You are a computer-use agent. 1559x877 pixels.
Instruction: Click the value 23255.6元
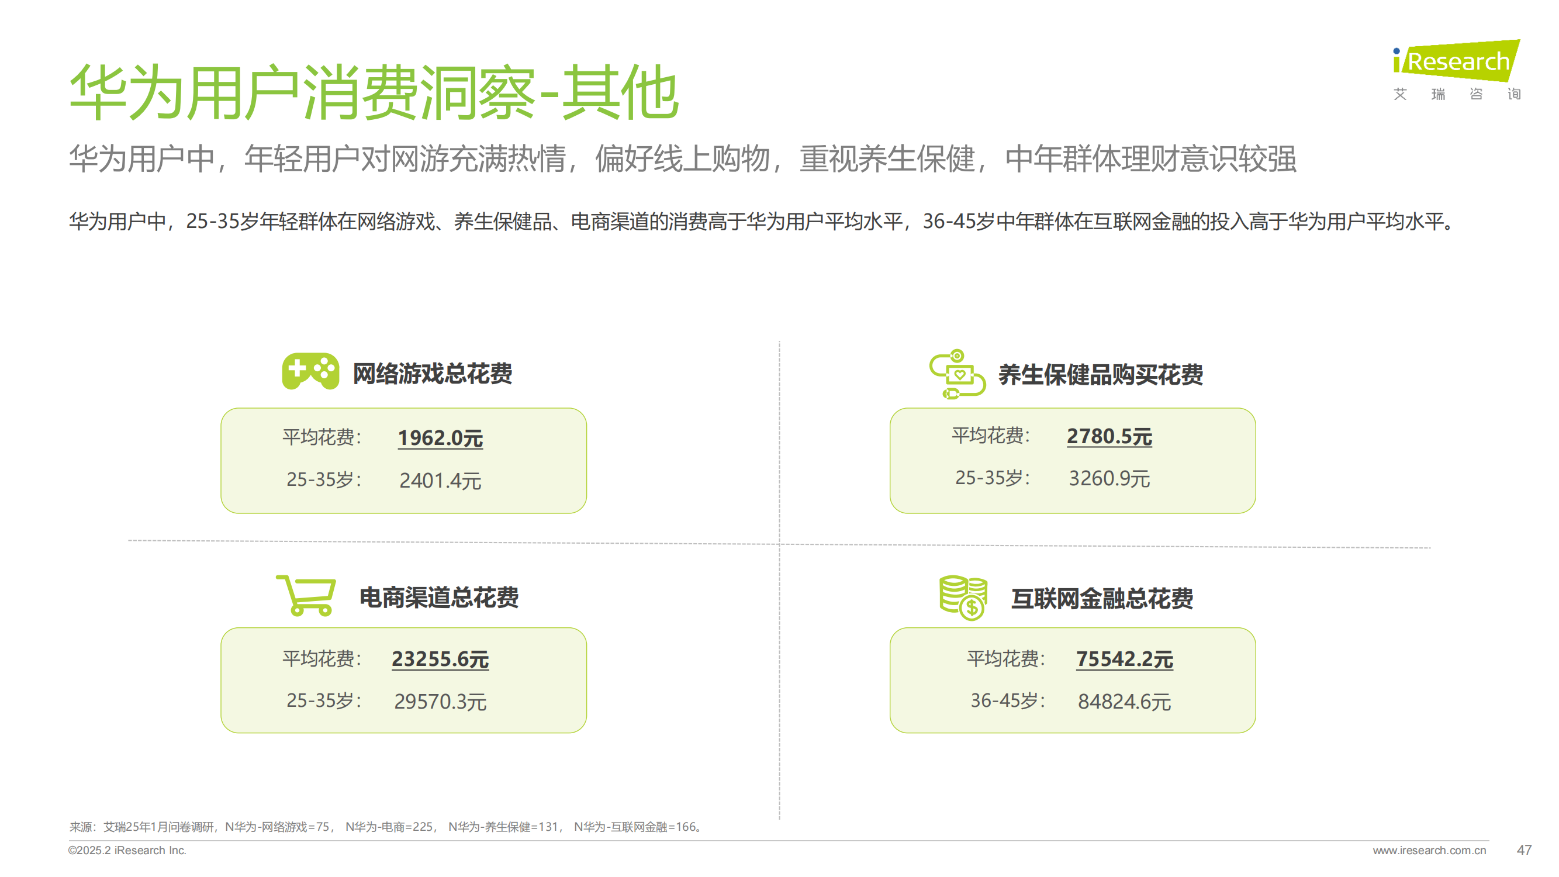point(440,658)
